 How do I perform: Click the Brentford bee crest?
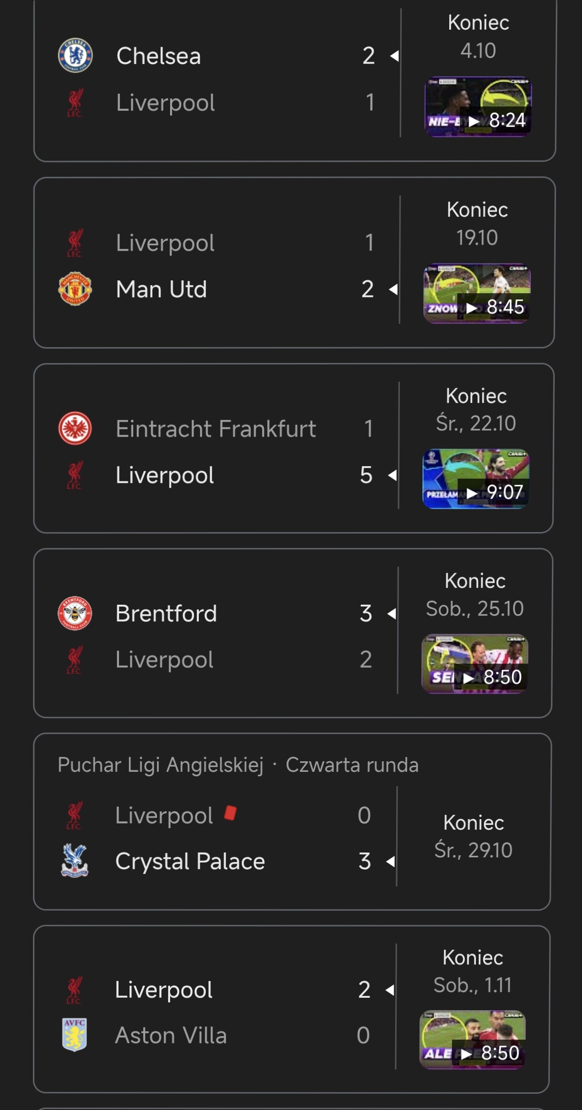click(x=75, y=613)
